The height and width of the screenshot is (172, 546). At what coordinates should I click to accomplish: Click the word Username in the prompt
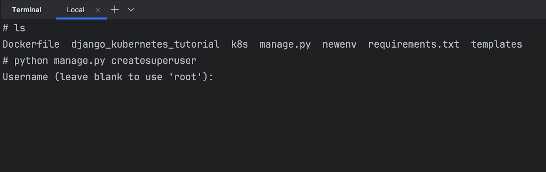click(x=25, y=77)
